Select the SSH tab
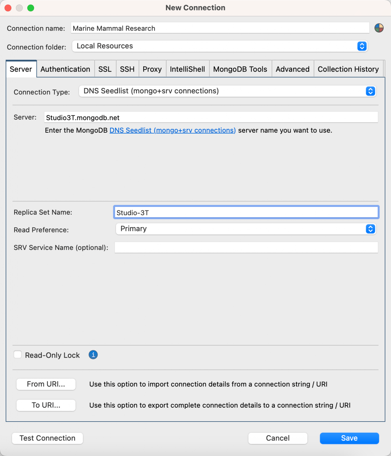This screenshot has height=456, width=391. point(127,69)
